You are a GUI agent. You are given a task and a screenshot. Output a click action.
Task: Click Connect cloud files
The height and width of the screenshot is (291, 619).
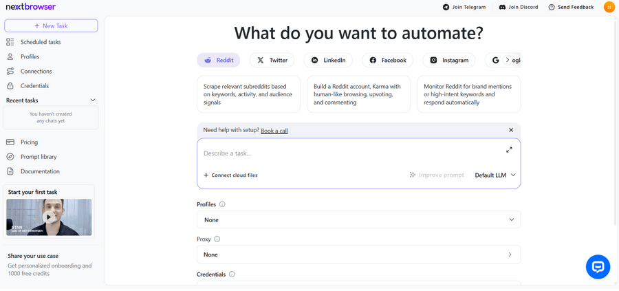[230, 175]
